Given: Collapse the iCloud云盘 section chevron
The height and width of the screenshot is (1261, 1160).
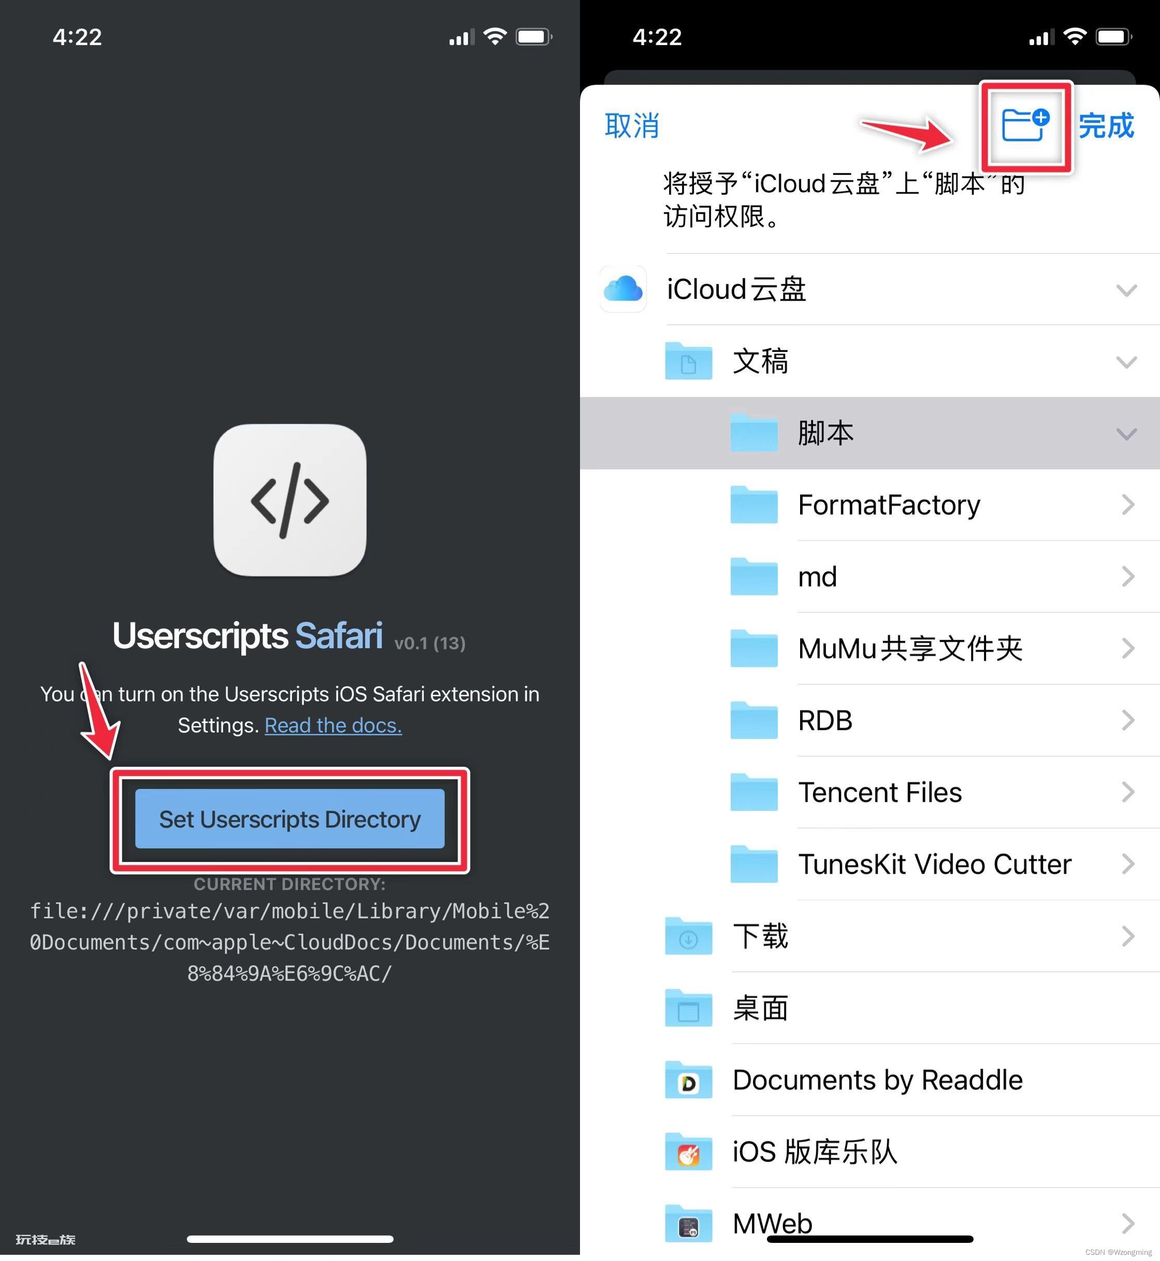Looking at the screenshot, I should click(1126, 290).
